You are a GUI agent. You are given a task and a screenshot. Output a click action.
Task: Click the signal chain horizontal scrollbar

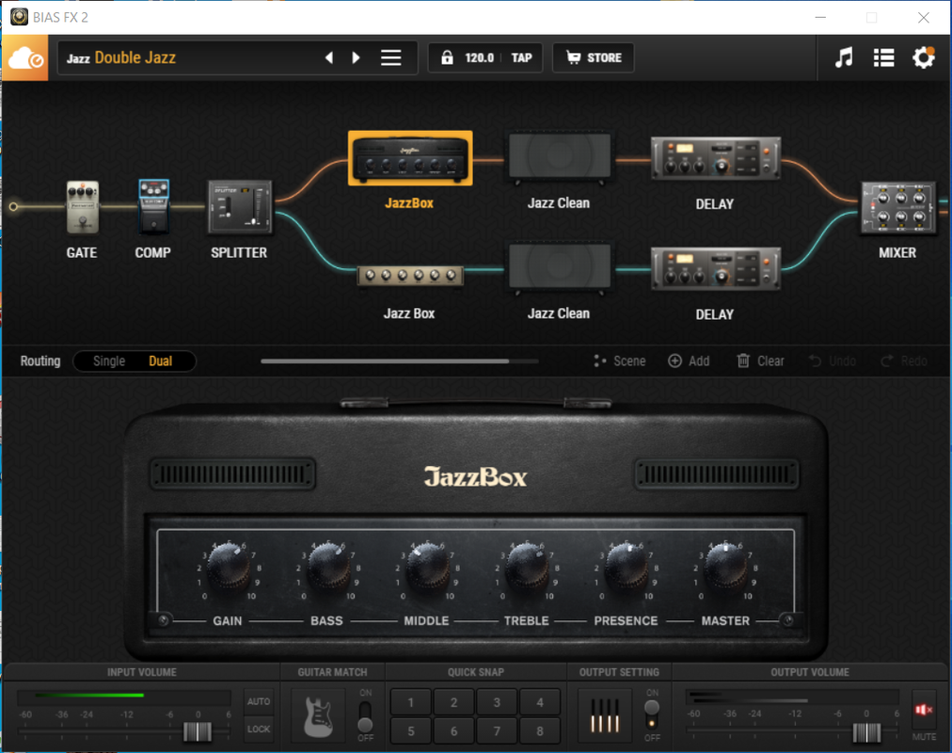pyautogui.click(x=385, y=361)
